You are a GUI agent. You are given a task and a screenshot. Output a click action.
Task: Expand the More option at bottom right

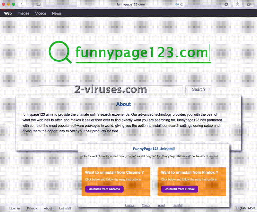[252, 208]
